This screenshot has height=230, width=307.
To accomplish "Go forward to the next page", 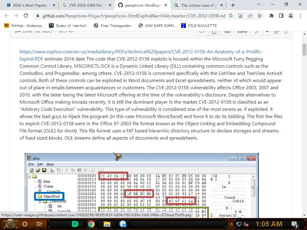I will click(16, 16).
